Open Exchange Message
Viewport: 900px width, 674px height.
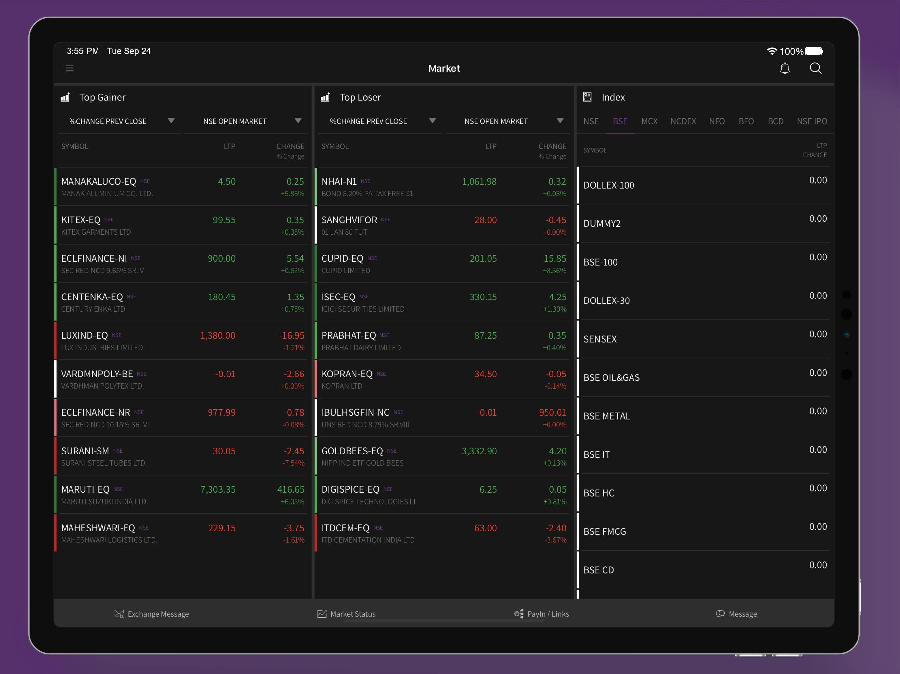152,614
